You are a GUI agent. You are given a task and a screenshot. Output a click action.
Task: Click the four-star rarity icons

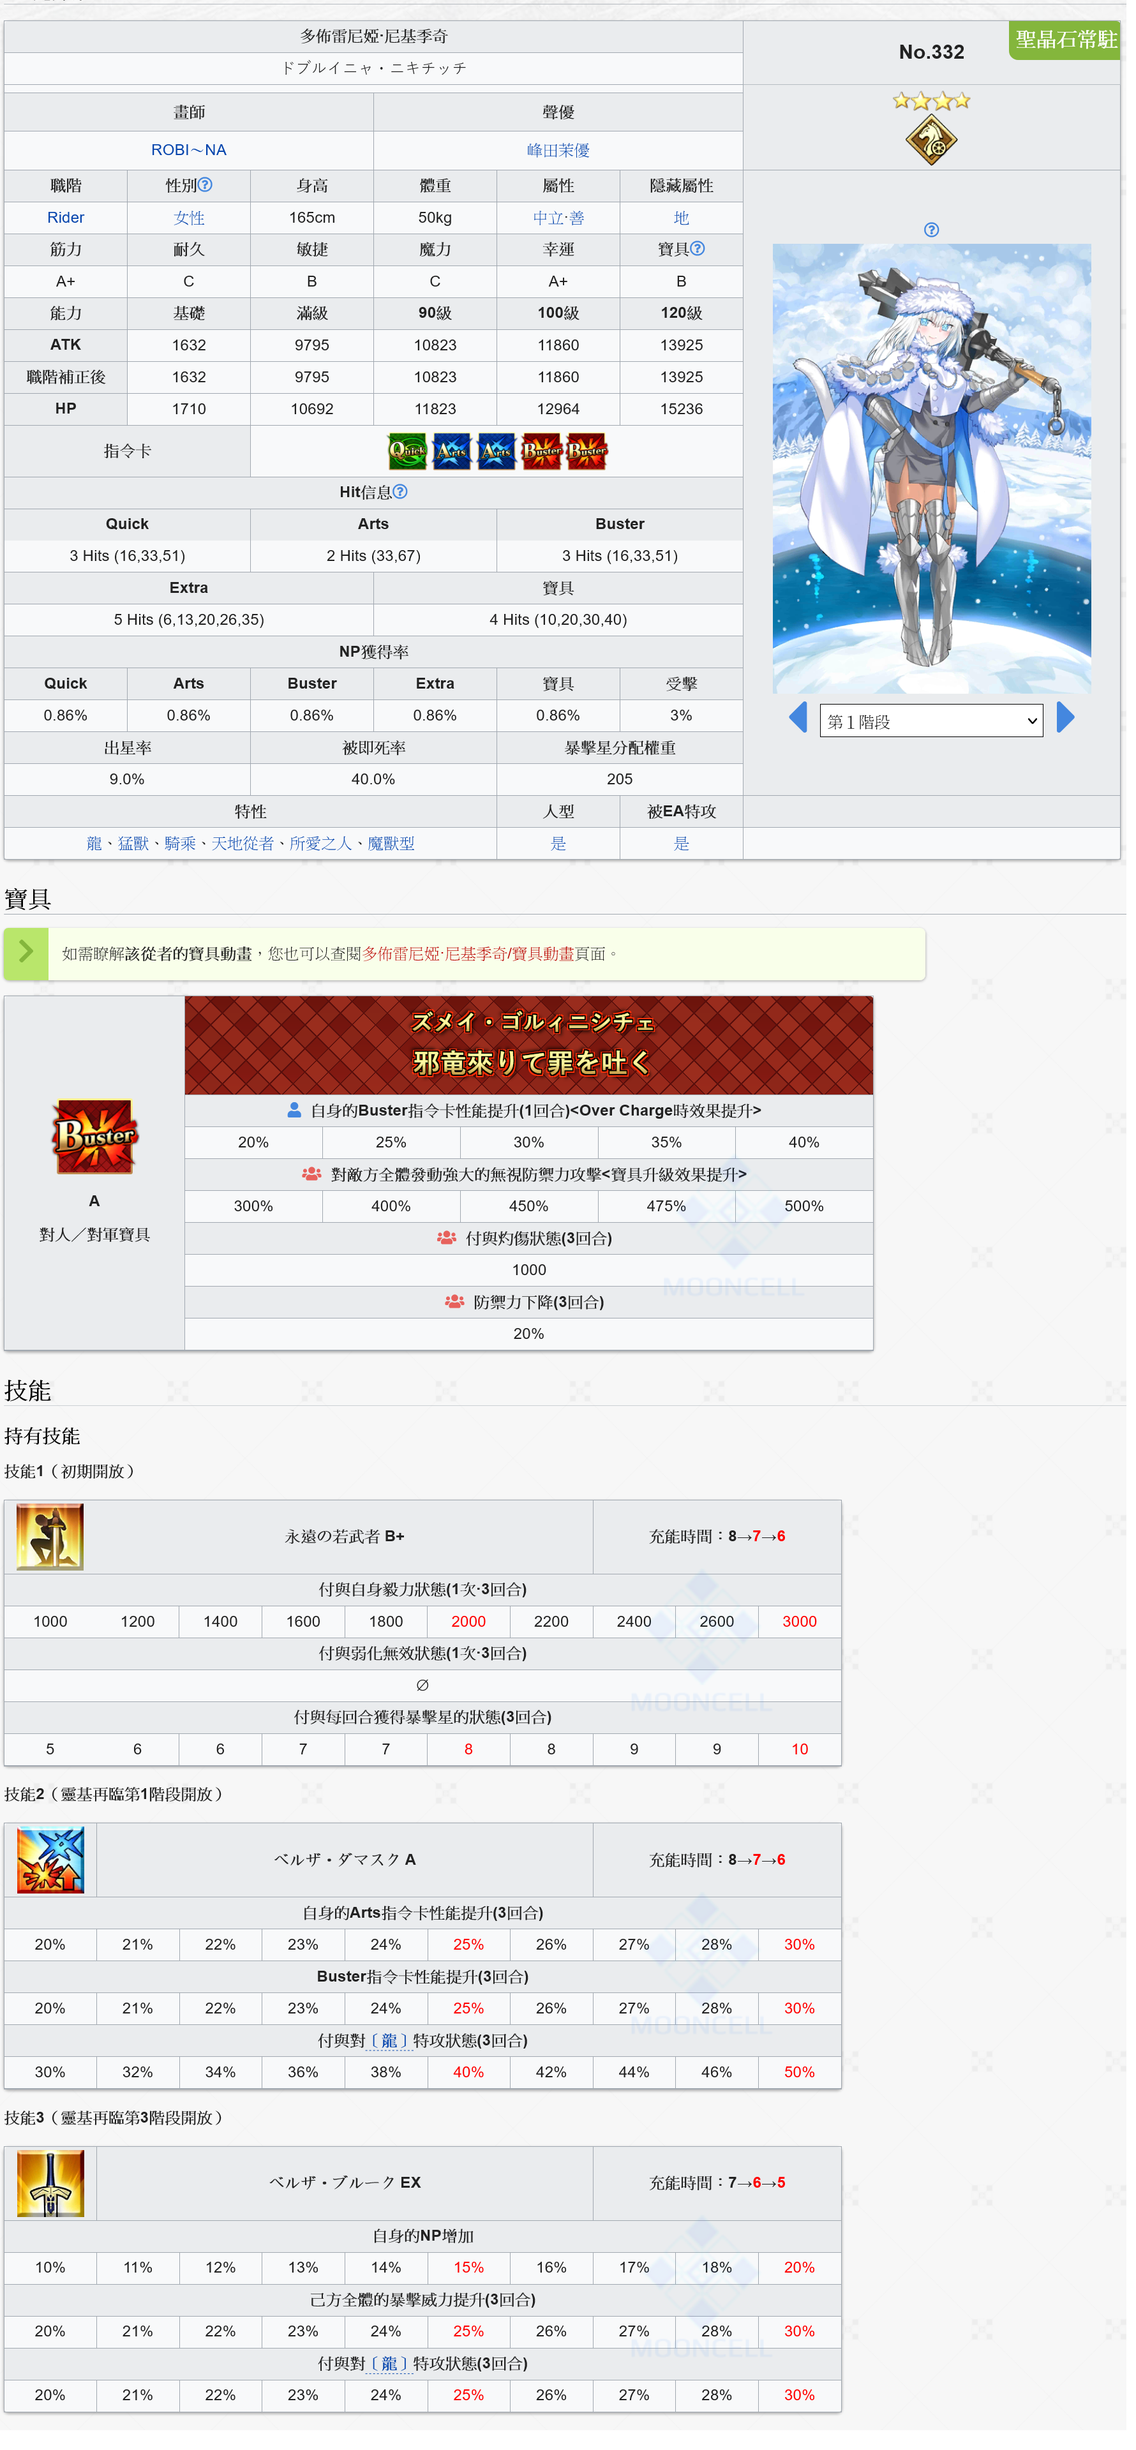pos(939,101)
